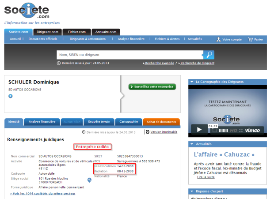The image size is (274, 199).
Task: Click the Societe.com logo
Action: pos(27,11)
